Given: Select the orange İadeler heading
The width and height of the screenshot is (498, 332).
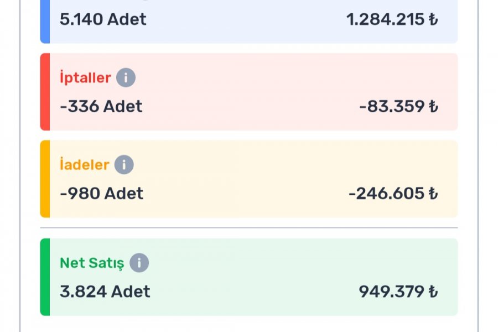Looking at the screenshot, I should click(x=85, y=164).
